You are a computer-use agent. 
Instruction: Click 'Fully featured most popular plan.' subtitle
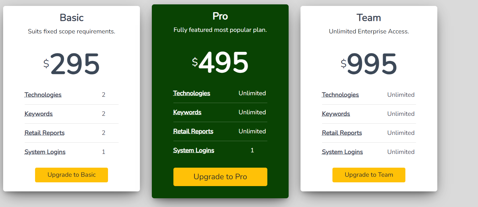220,30
